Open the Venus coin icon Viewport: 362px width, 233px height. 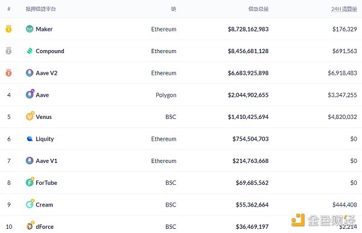30,116
